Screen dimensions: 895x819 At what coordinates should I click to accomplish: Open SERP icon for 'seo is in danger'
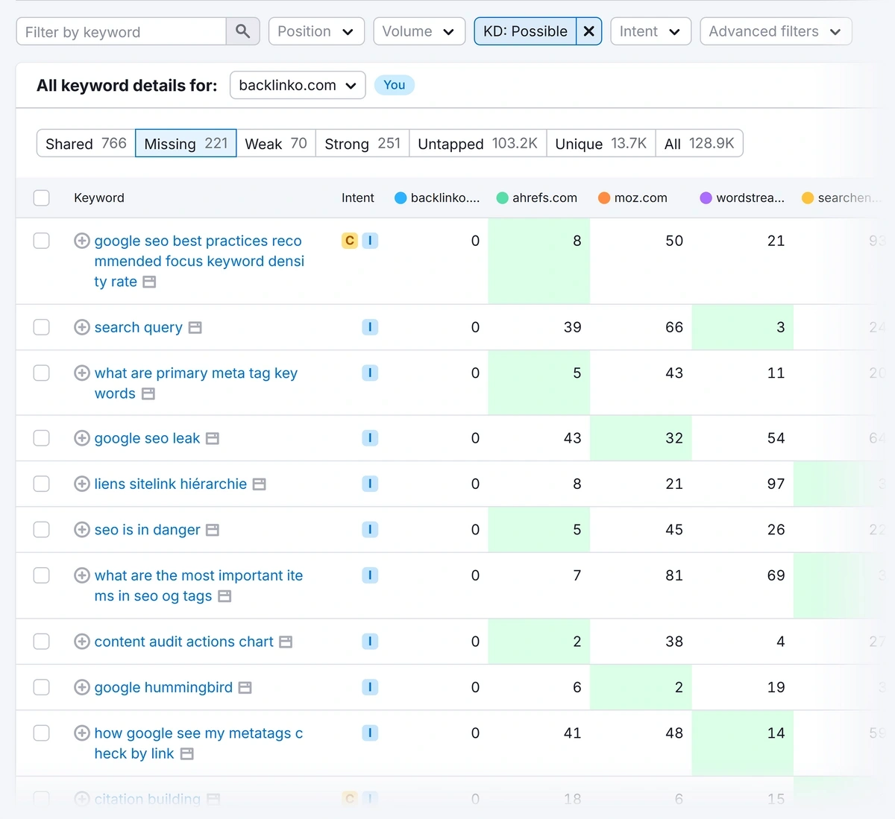213,530
